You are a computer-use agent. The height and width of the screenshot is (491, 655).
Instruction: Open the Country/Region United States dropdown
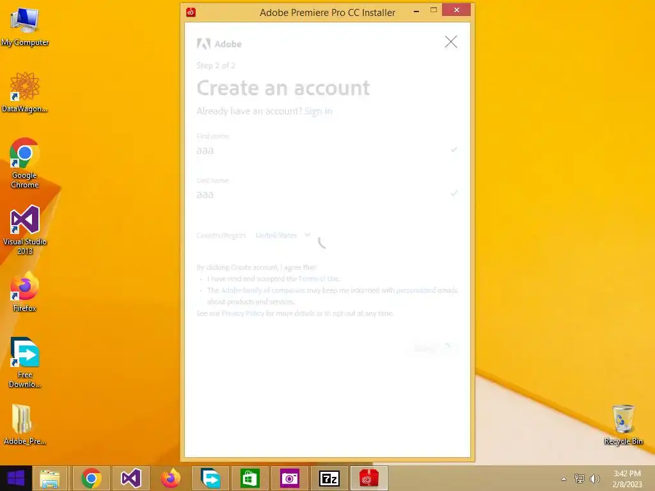[283, 235]
